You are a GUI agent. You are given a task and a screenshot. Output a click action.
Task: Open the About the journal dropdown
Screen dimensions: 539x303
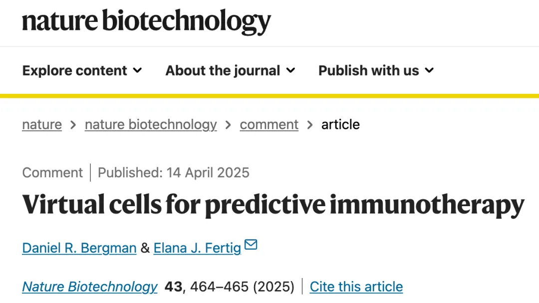[x=230, y=70]
